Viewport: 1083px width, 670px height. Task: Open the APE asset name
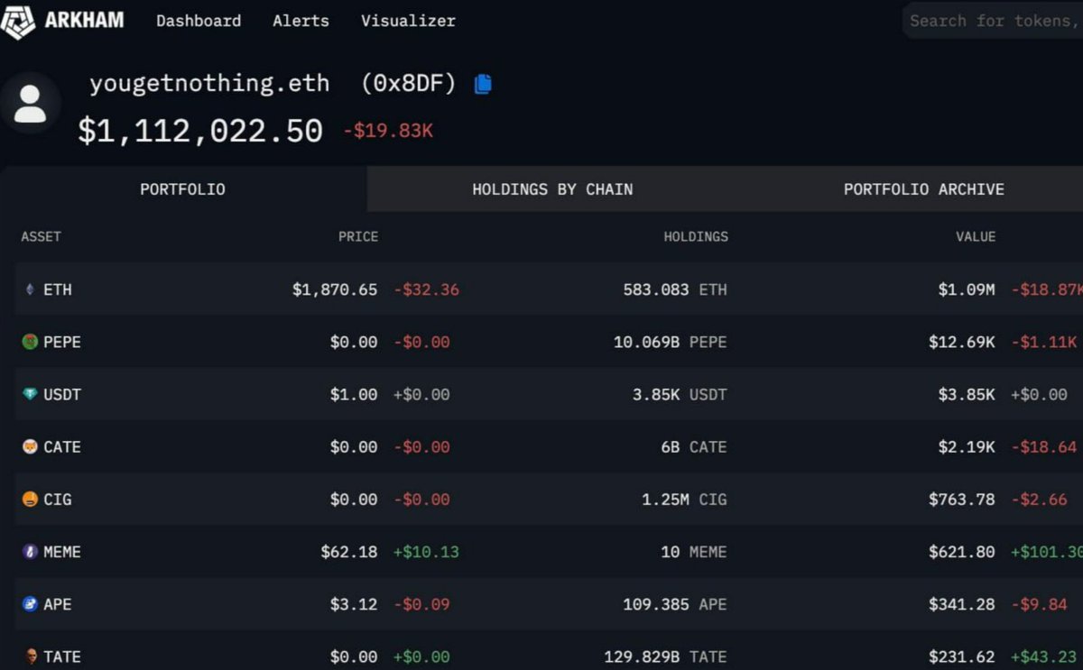pos(58,603)
